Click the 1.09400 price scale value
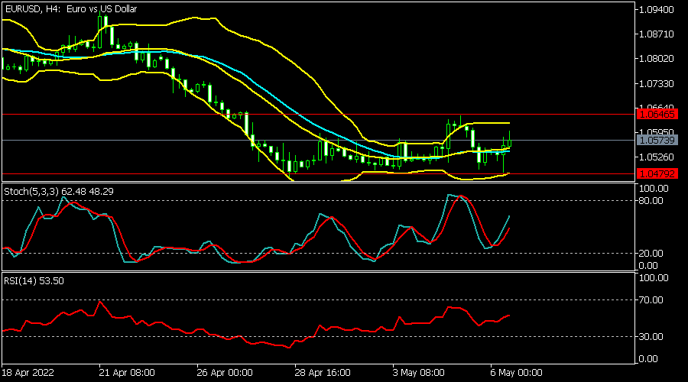 click(x=657, y=10)
